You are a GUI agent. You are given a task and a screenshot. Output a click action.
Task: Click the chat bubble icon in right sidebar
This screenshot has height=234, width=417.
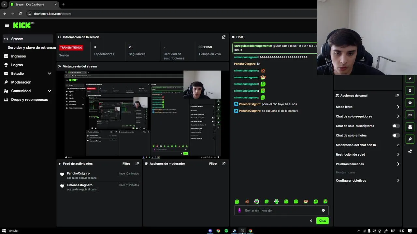point(410,103)
